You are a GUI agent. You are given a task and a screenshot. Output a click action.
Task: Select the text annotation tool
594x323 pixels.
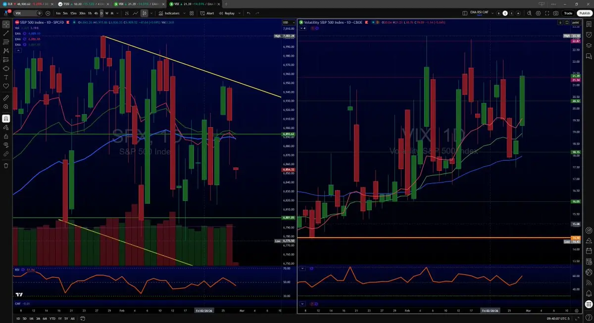click(x=6, y=77)
